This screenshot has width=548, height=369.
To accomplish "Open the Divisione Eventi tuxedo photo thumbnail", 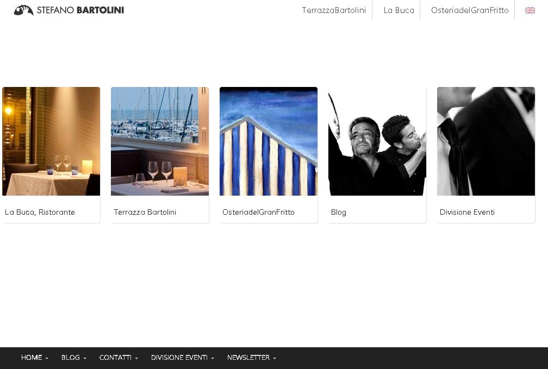I will click(486, 141).
